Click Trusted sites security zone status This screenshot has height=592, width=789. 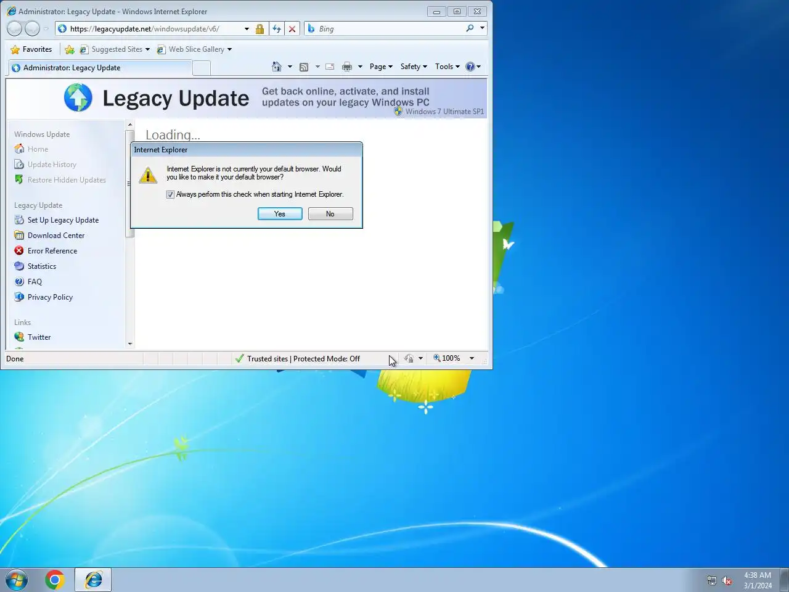pyautogui.click(x=297, y=359)
